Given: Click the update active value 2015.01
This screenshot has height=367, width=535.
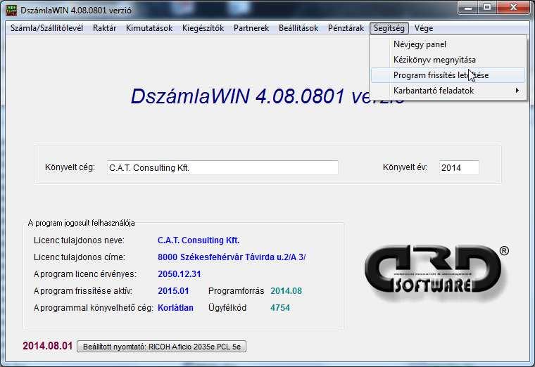Looking at the screenshot, I should [x=173, y=291].
